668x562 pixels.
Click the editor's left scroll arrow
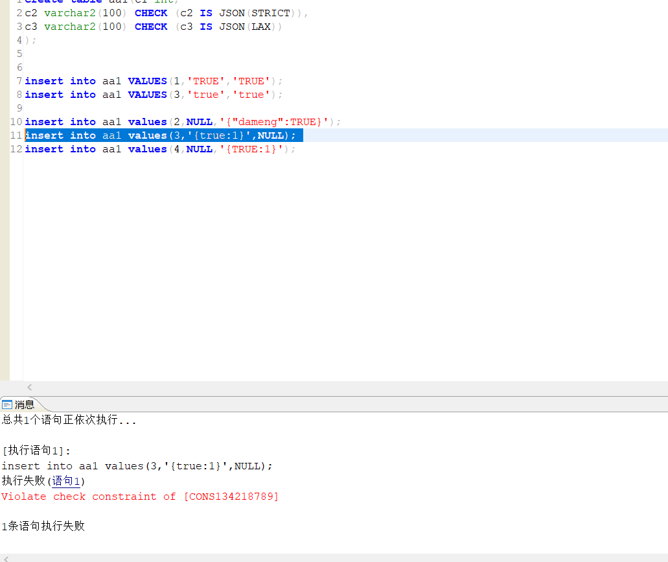click(x=29, y=387)
